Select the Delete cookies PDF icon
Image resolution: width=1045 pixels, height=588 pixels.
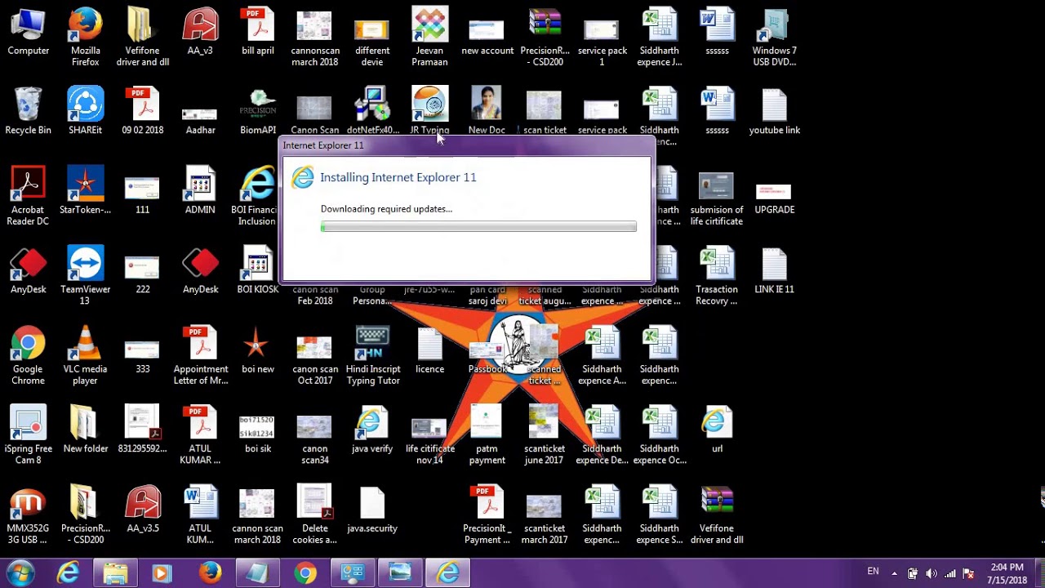coord(314,515)
